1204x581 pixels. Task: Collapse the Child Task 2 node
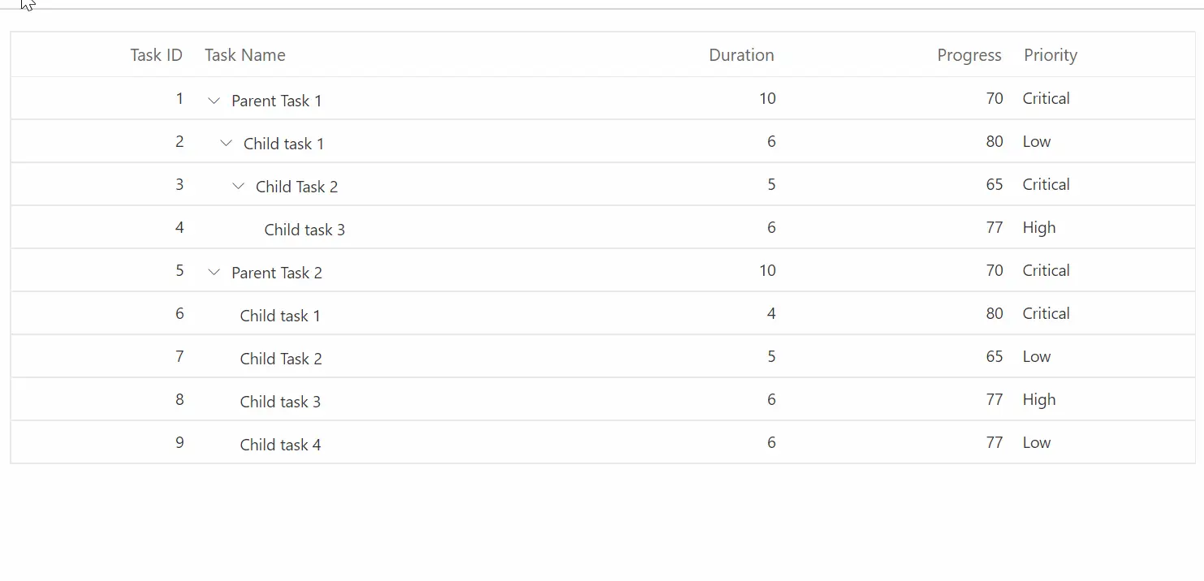[238, 186]
